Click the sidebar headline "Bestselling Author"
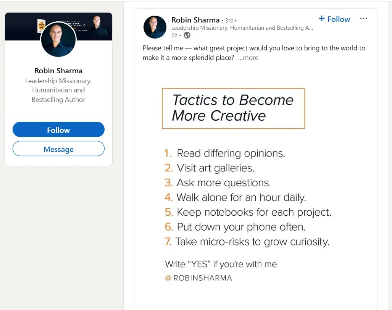The width and height of the screenshot is (392, 310). tap(58, 99)
